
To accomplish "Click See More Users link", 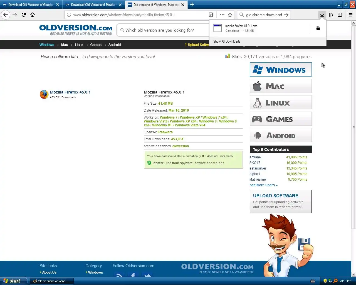I will tap(263, 185).
